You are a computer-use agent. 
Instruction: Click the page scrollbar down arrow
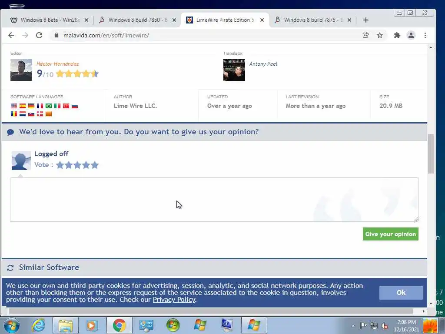pos(431,303)
